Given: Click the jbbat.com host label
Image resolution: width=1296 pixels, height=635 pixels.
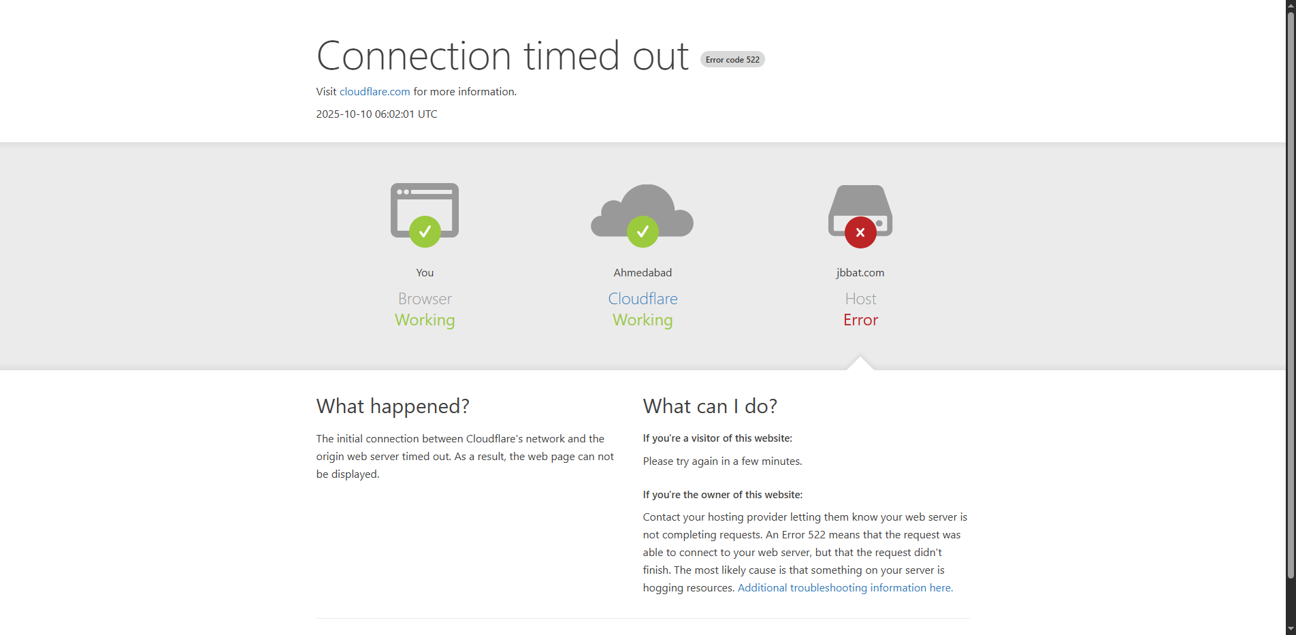Looking at the screenshot, I should click(x=860, y=273).
